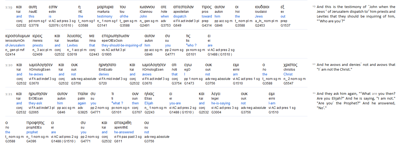Select the Greek word χριστος
The height and width of the screenshot is (145, 398).
click(290, 65)
